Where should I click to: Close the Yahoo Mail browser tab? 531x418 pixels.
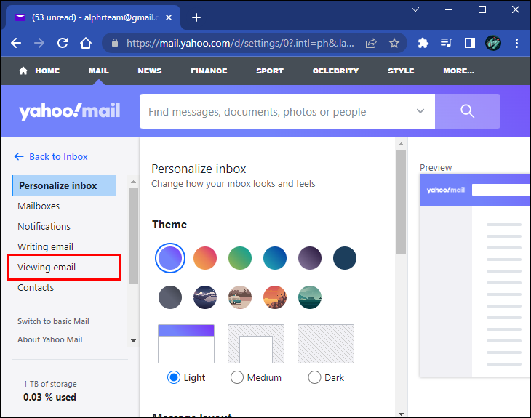[169, 17]
